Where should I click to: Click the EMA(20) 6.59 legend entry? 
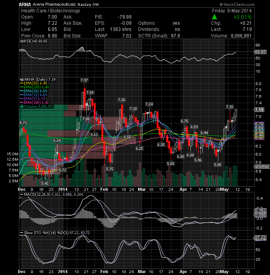35,91
